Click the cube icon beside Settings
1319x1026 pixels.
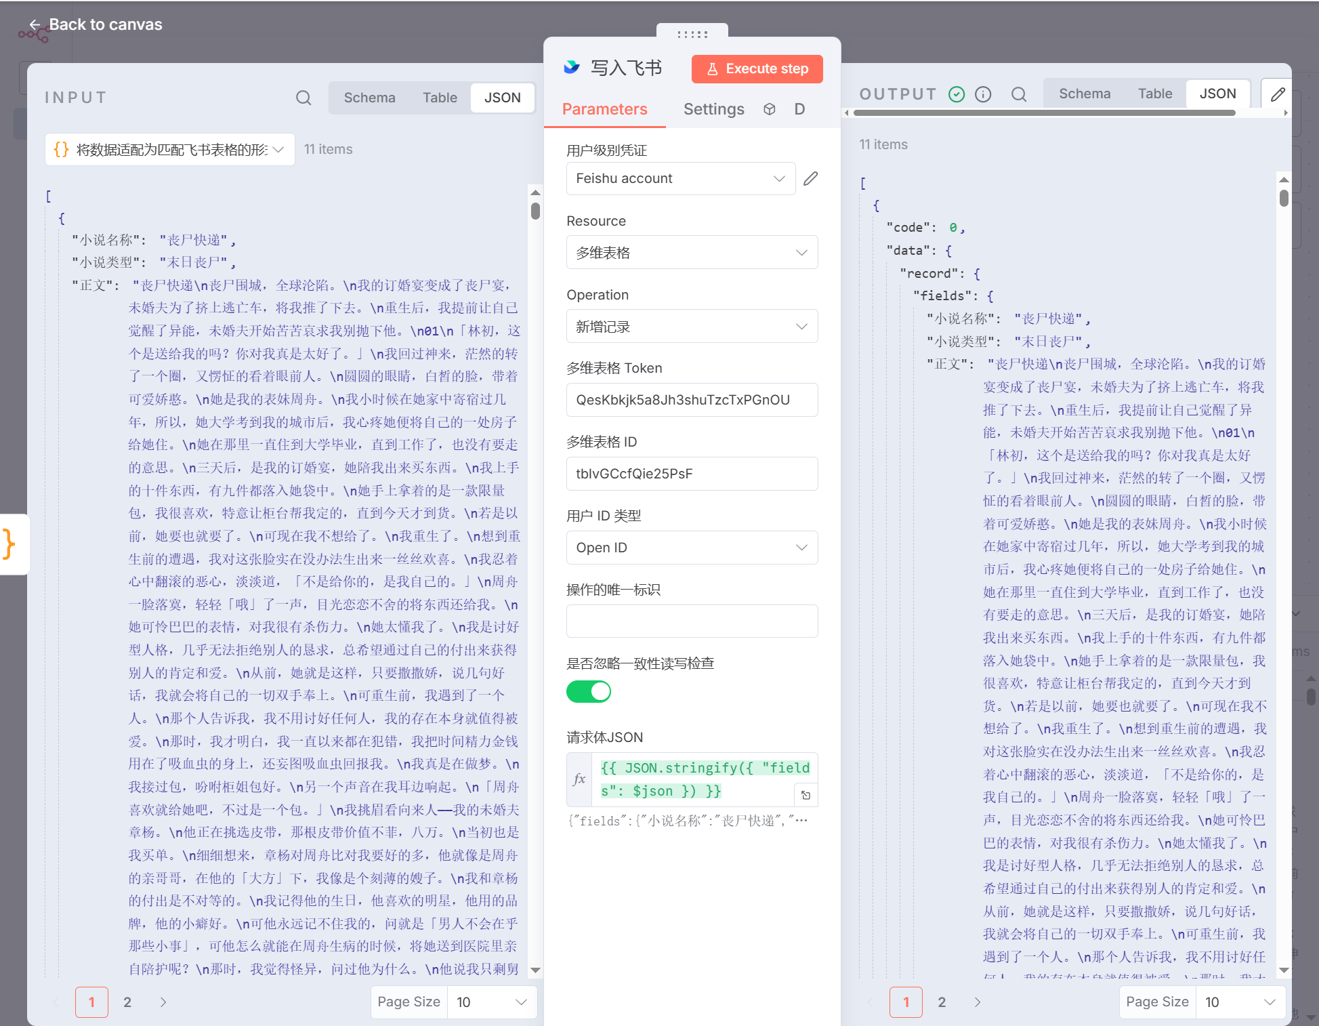770,109
